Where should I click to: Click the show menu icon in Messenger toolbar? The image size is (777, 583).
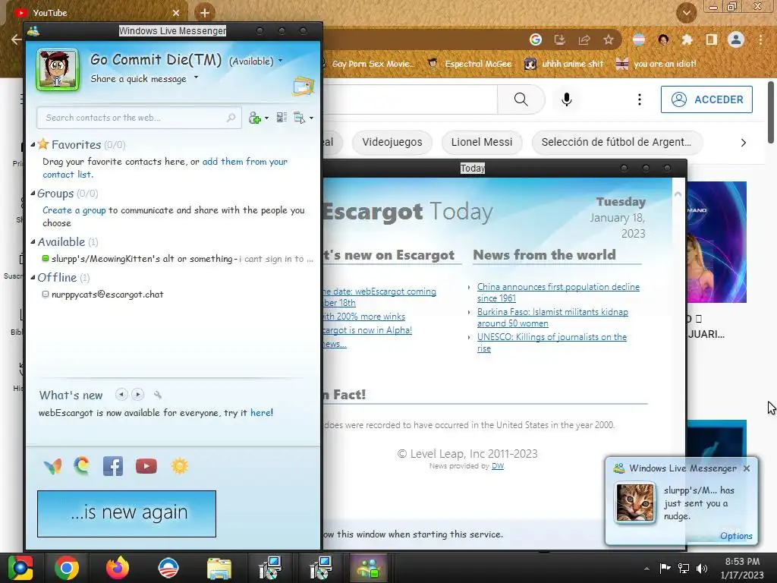299,118
